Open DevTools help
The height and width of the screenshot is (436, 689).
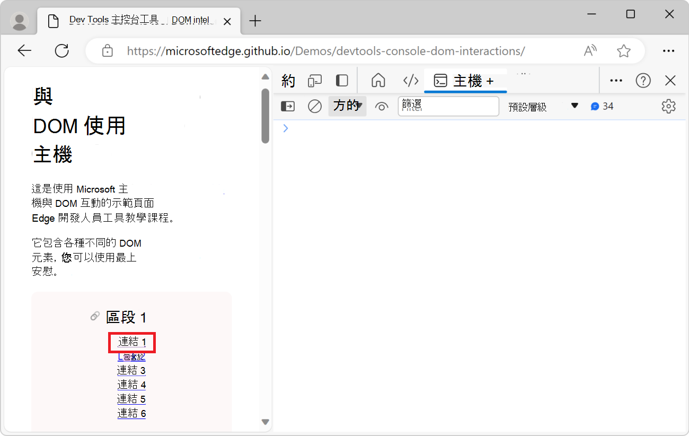(x=643, y=81)
